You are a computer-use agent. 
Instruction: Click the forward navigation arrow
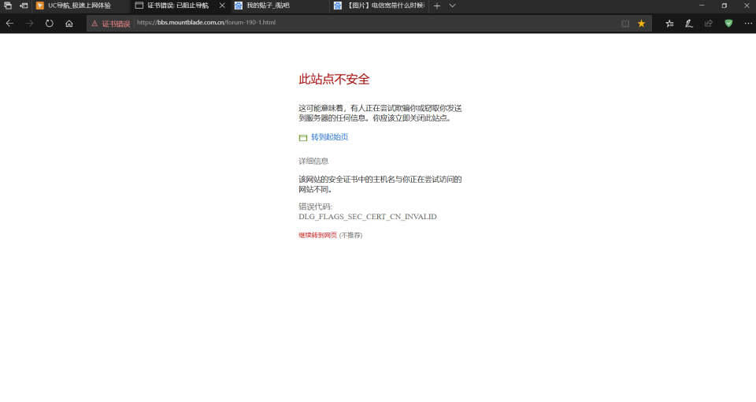[29, 23]
